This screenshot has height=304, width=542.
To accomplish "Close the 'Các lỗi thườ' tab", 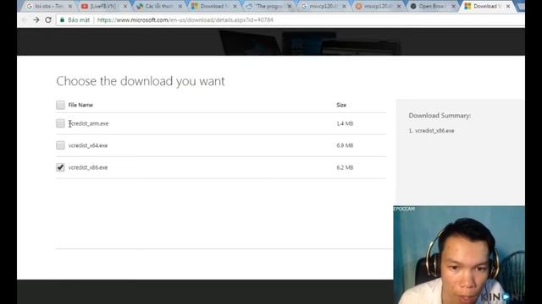I will 180,6.
